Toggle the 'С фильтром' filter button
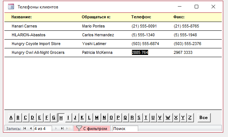The width and height of the screenshot is (228, 137). pos(92,129)
